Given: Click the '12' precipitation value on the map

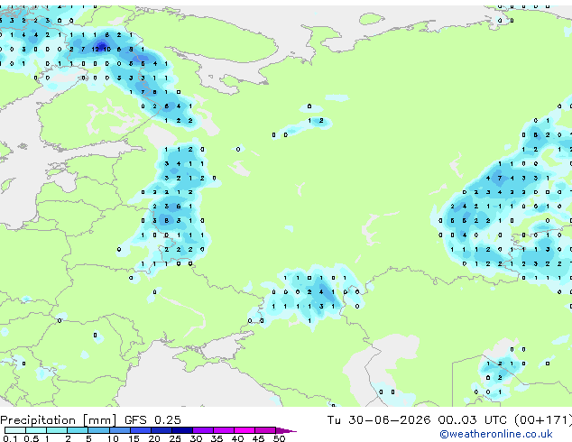Looking at the screenshot, I should (x=96, y=49).
